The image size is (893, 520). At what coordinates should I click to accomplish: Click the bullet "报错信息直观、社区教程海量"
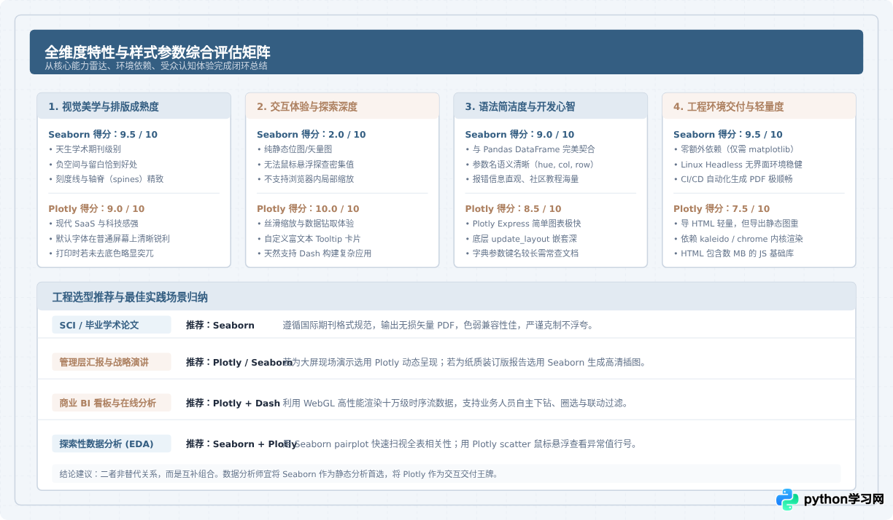click(x=522, y=179)
